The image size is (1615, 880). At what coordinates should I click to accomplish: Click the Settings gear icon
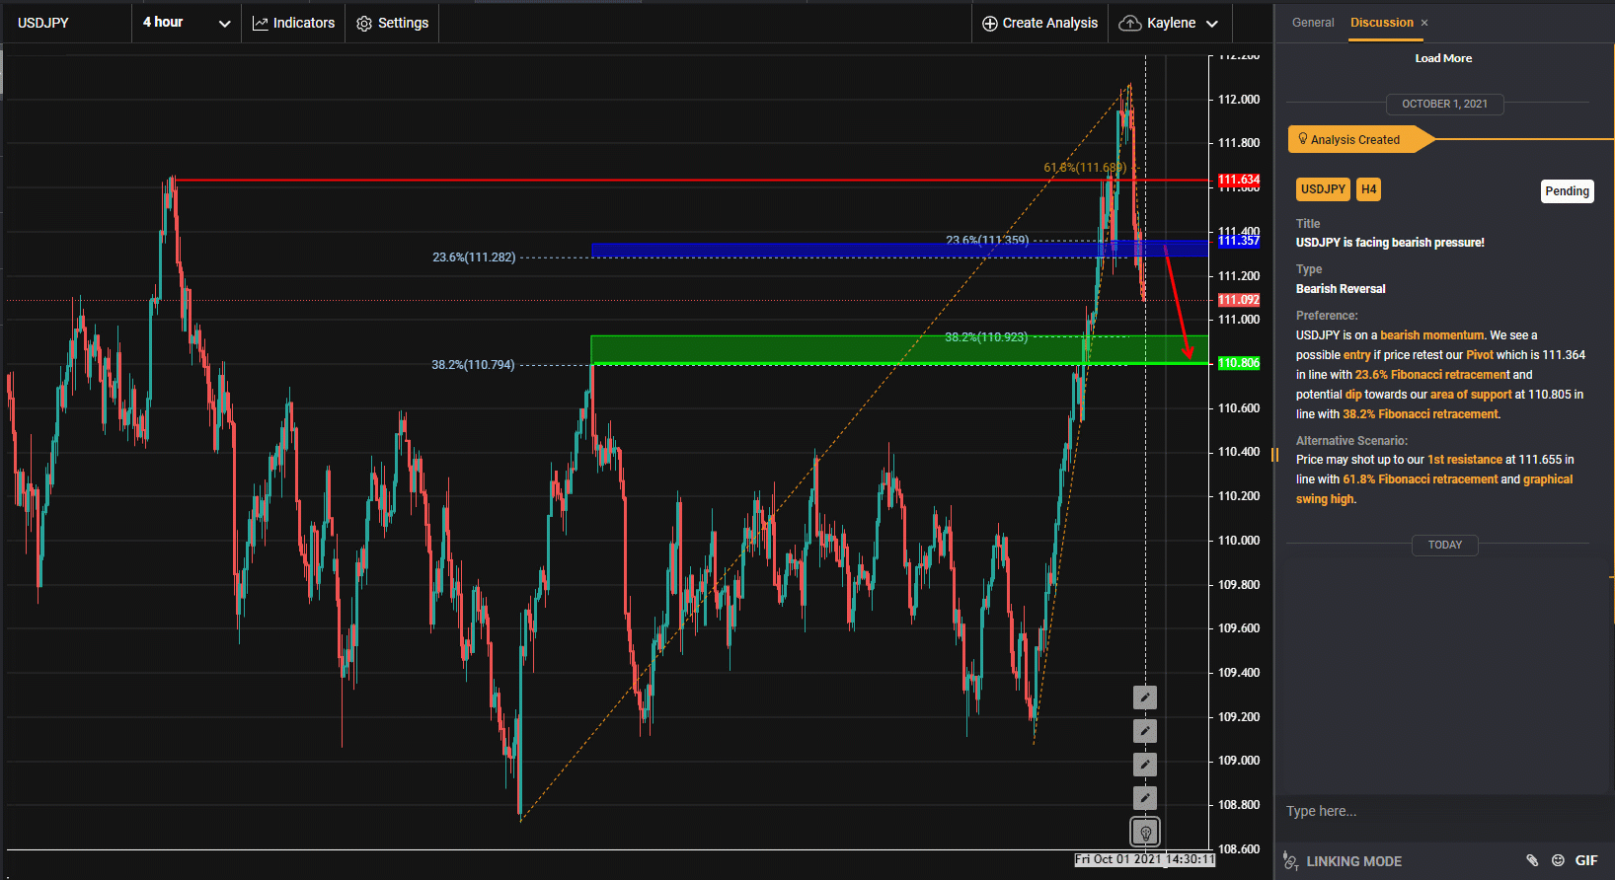364,23
